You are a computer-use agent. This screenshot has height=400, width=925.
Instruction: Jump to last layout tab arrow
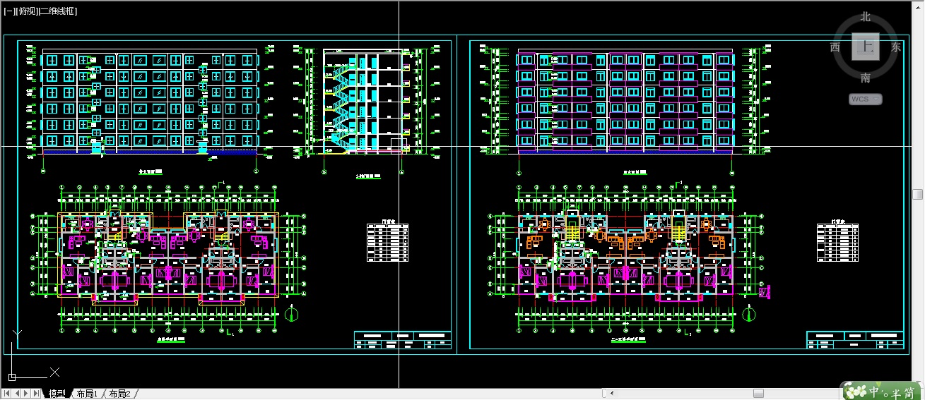37,394
